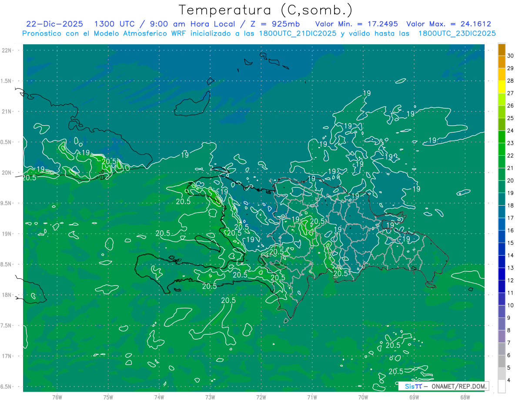Screen dimensions: 522x403
Task: Click the 71W longitude axis label
Action: [x=312, y=397]
